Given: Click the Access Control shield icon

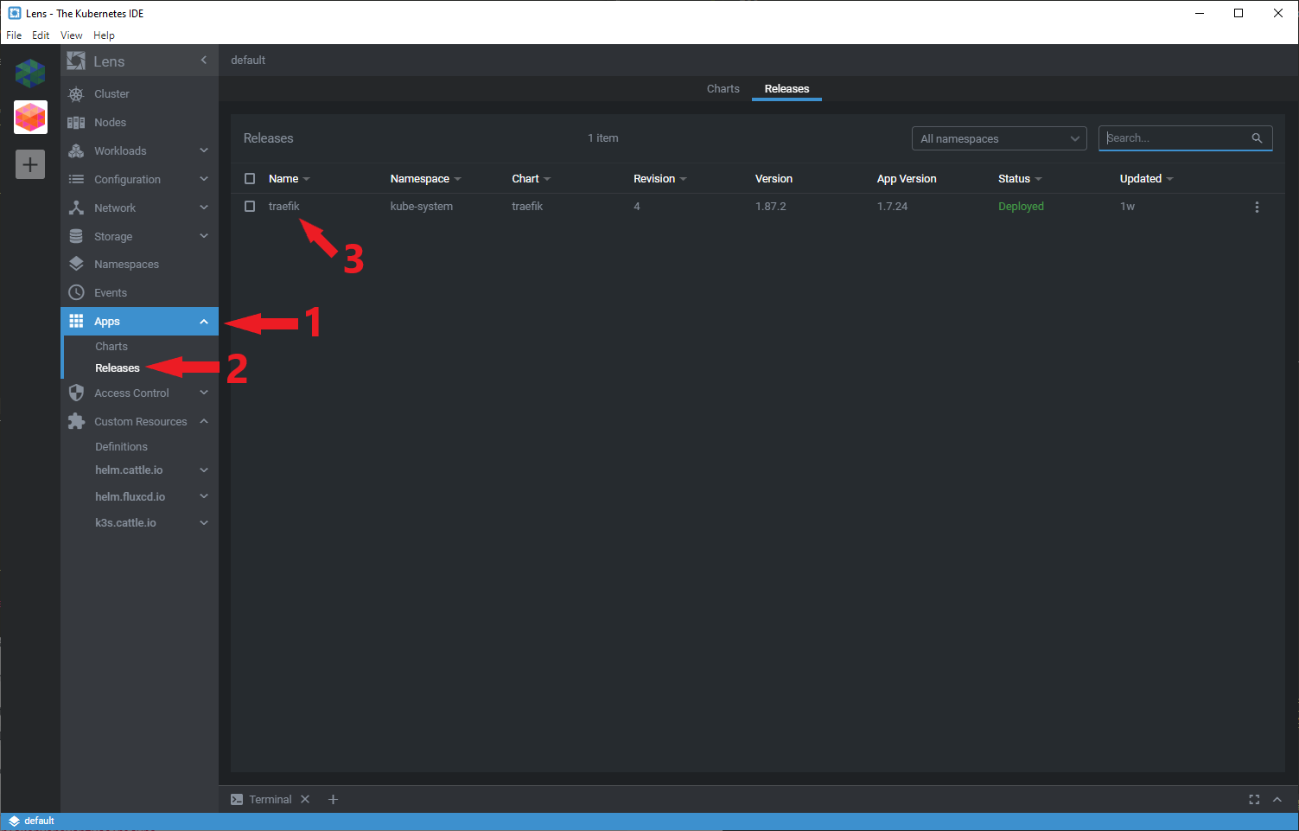Looking at the screenshot, I should click(76, 393).
